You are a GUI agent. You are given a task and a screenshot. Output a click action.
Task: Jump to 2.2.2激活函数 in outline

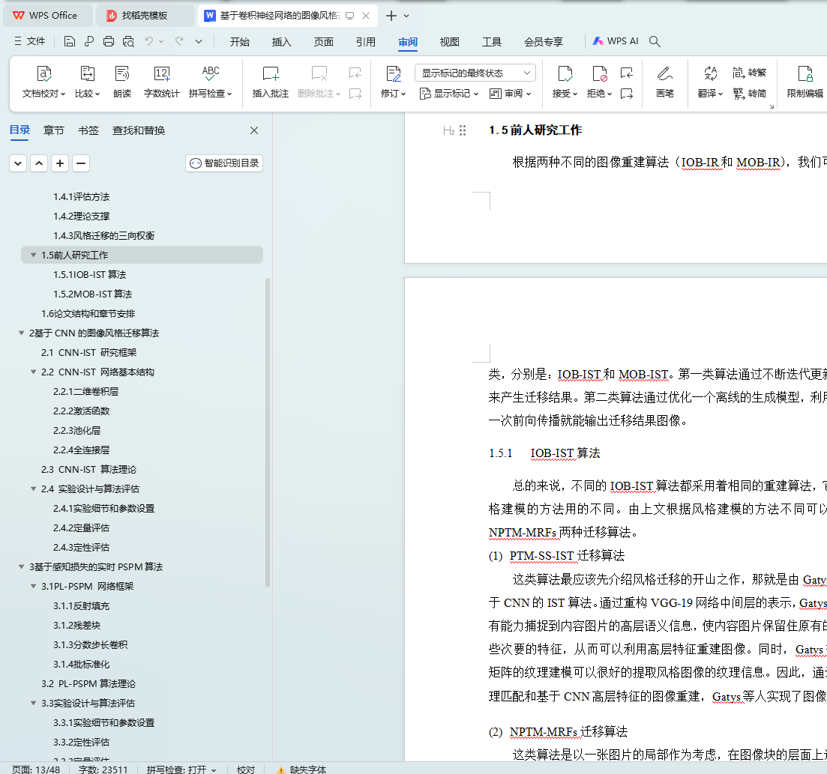(81, 411)
